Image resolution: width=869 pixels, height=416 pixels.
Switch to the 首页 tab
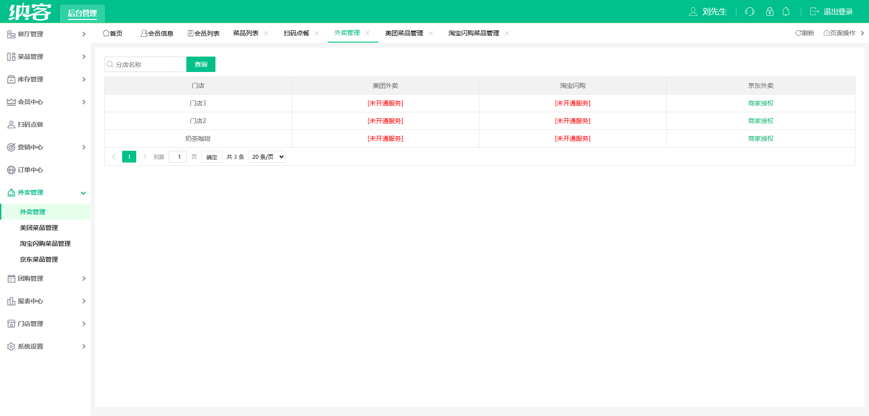click(x=113, y=33)
